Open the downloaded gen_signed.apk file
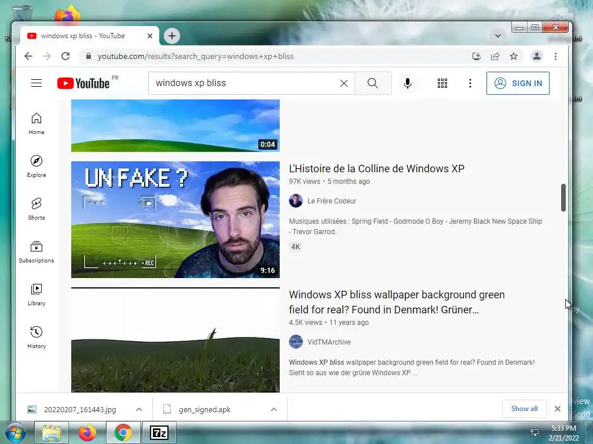 [204, 410]
